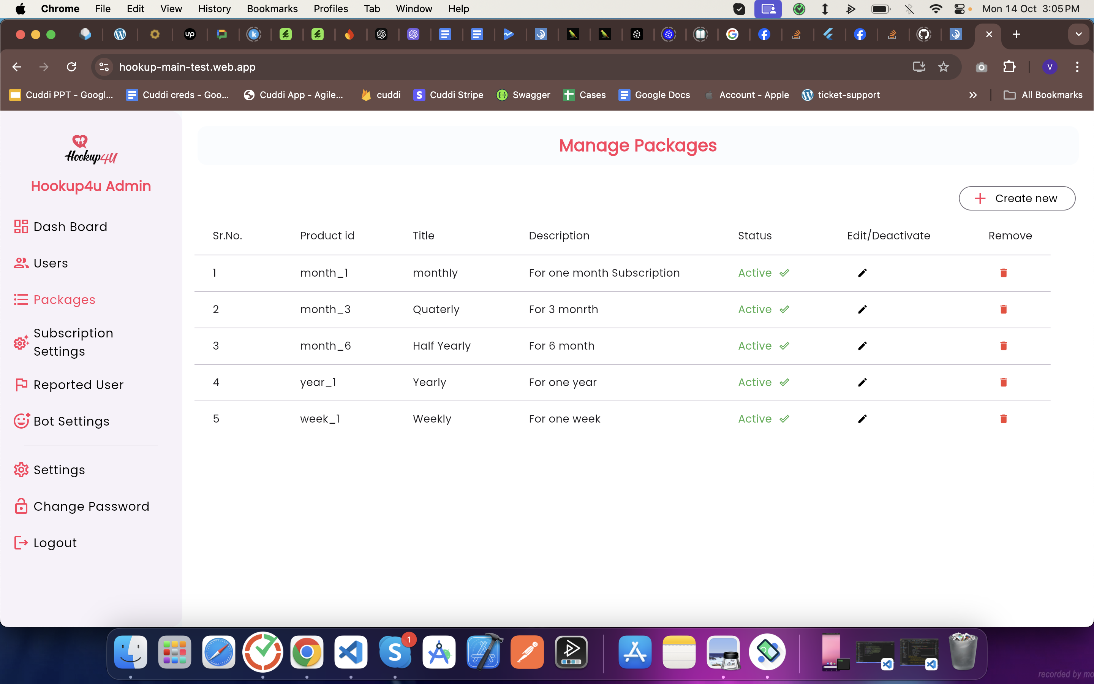Remove the month_6 Half Yearly package
This screenshot has height=684, width=1094.
coord(1003,346)
